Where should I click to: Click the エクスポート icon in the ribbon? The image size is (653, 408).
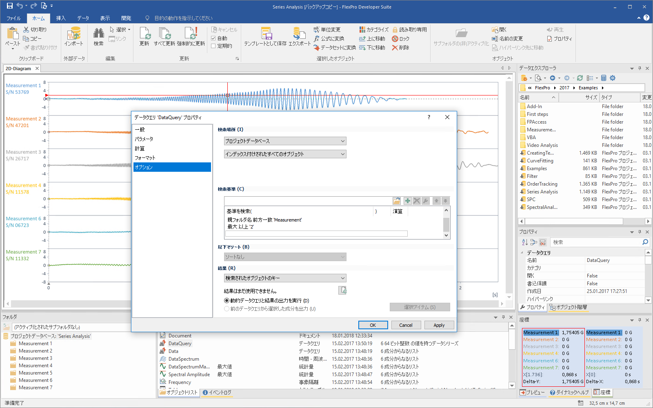coord(299,37)
